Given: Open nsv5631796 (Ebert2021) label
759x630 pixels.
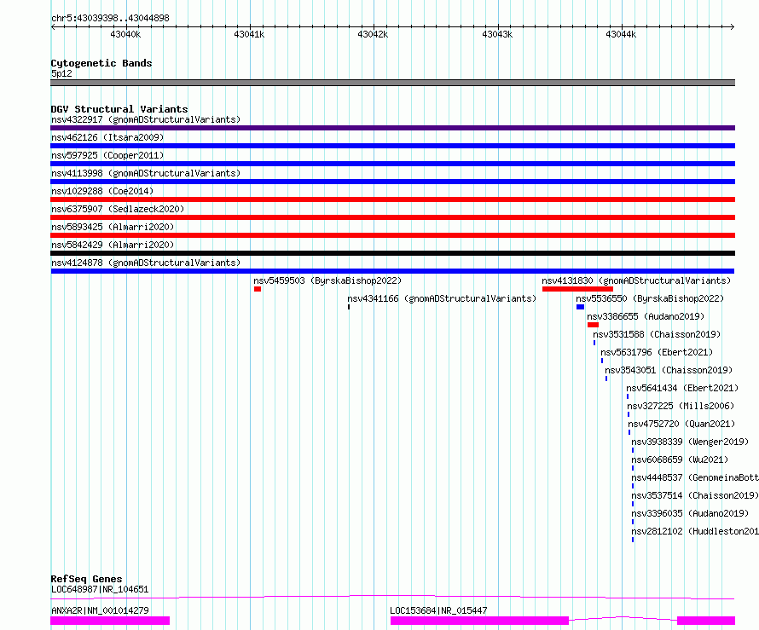Looking at the screenshot, I should 657,352.
